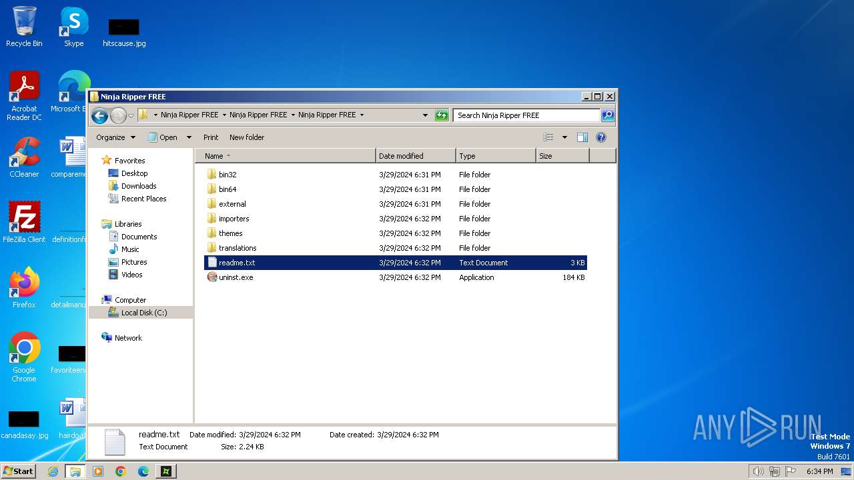
Task: Click the Firefox desktop shortcut
Action: [24, 288]
